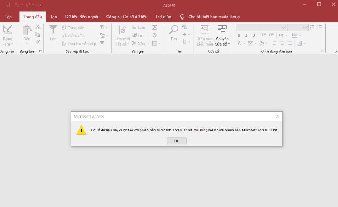Click the scissors cut icon

click(x=38, y=27)
